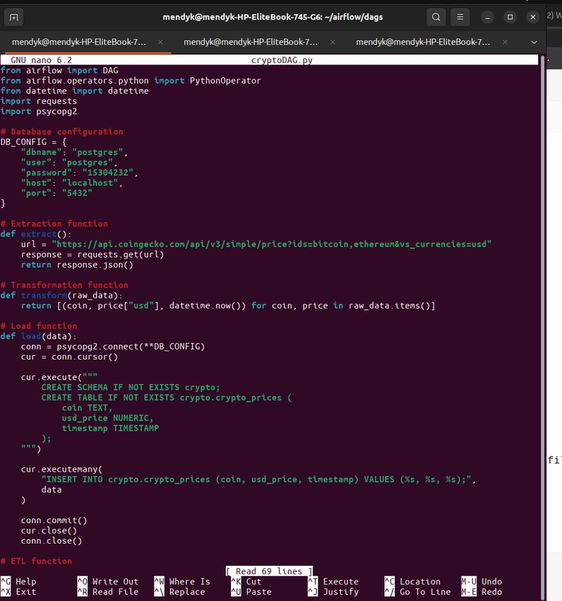The height and width of the screenshot is (601, 562).
Task: Click the ^R Read File shortcut
Action: [x=107, y=592]
